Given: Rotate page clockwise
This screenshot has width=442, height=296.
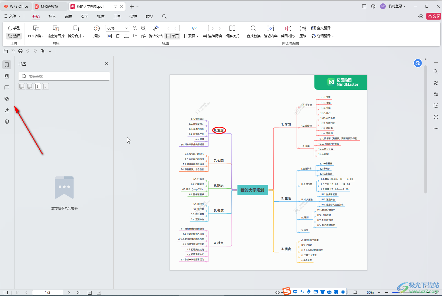Looking at the screenshot, I should point(143,36).
